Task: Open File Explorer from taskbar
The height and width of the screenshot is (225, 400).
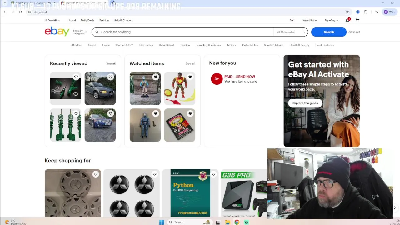Action: [x=227, y=222]
